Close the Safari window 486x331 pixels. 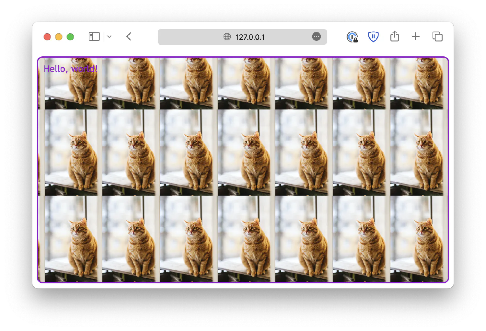[x=47, y=37]
